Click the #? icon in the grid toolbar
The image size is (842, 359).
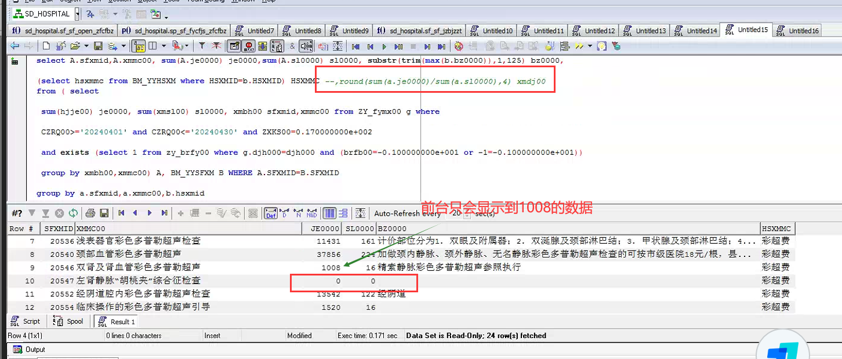[17, 213]
